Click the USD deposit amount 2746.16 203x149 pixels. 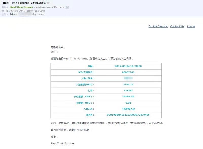click(128, 85)
